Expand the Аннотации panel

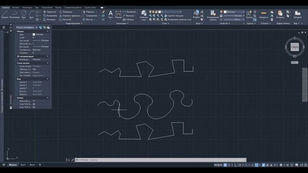122,24
